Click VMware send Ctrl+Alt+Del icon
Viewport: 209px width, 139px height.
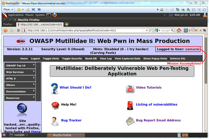28,10
